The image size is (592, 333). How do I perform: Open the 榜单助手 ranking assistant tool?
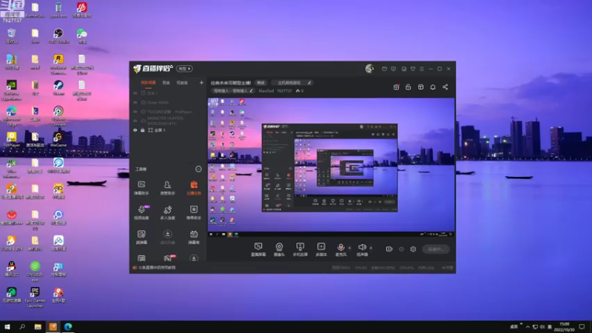point(194,212)
